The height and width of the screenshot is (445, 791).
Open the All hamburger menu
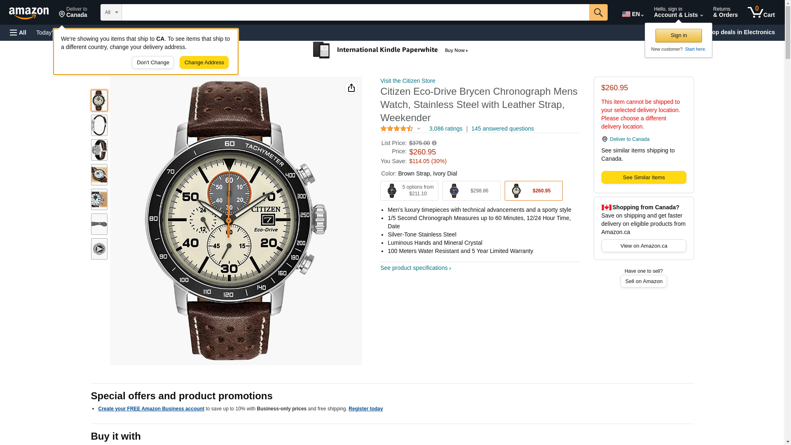tap(18, 33)
